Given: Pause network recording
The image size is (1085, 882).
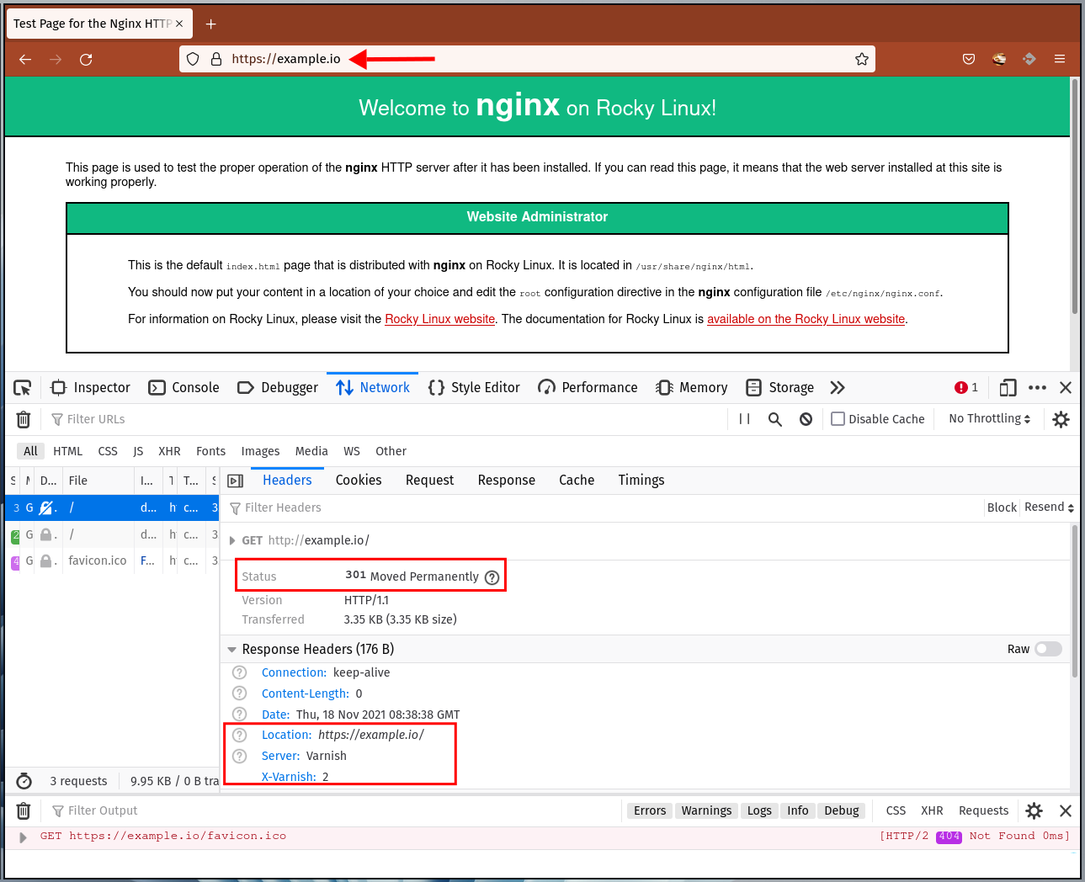Looking at the screenshot, I should pyautogui.click(x=744, y=419).
